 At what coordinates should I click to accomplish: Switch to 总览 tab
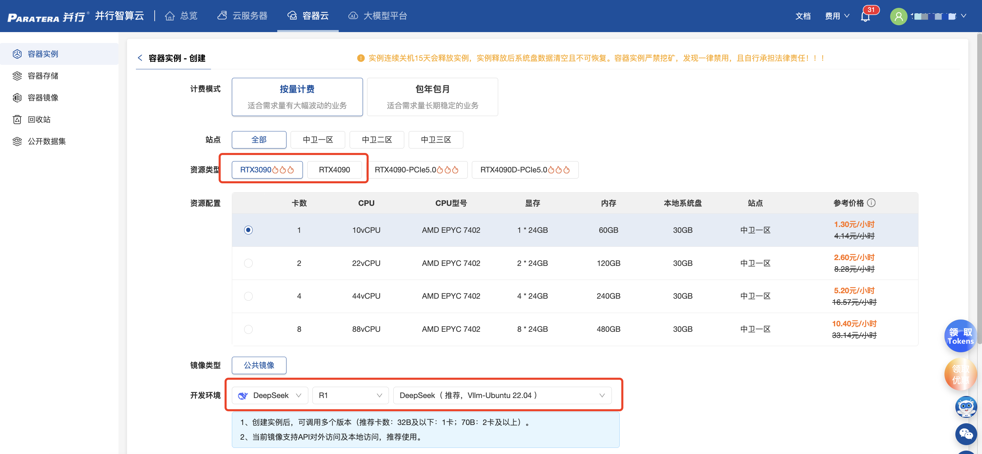point(181,16)
